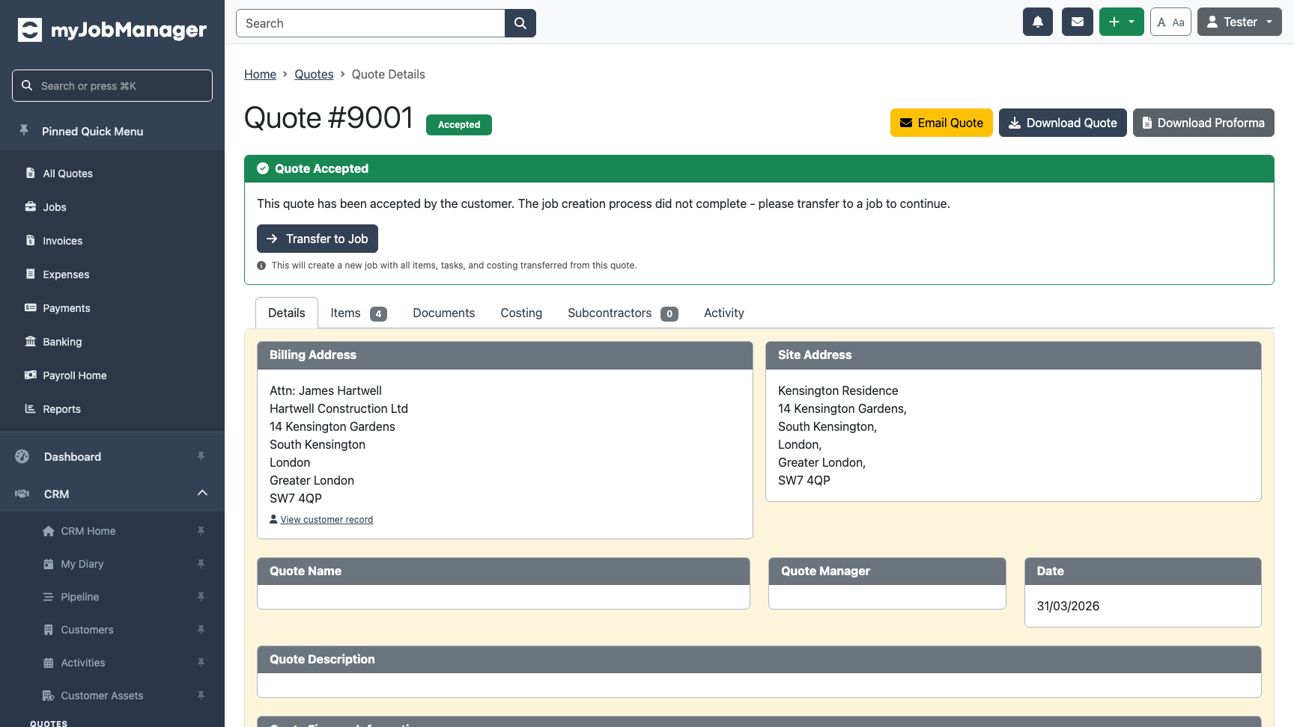The width and height of the screenshot is (1294, 727).
Task: Click the Email Quote button
Action: (x=941, y=123)
